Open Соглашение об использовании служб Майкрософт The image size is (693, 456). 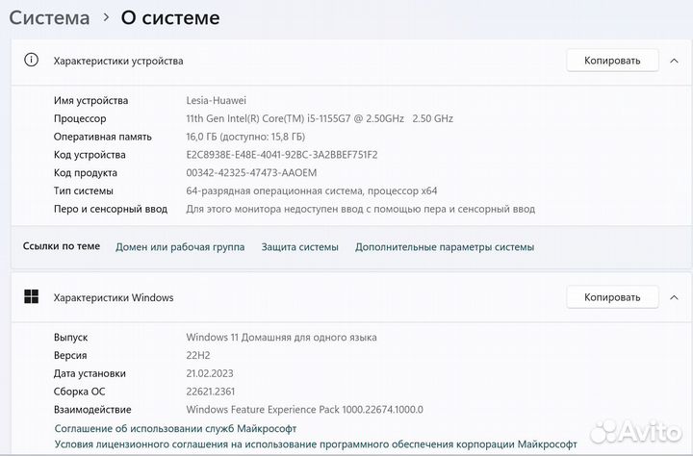(x=175, y=428)
